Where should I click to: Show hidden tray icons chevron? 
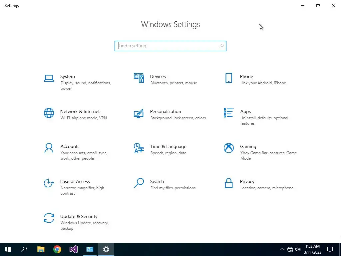click(282, 249)
